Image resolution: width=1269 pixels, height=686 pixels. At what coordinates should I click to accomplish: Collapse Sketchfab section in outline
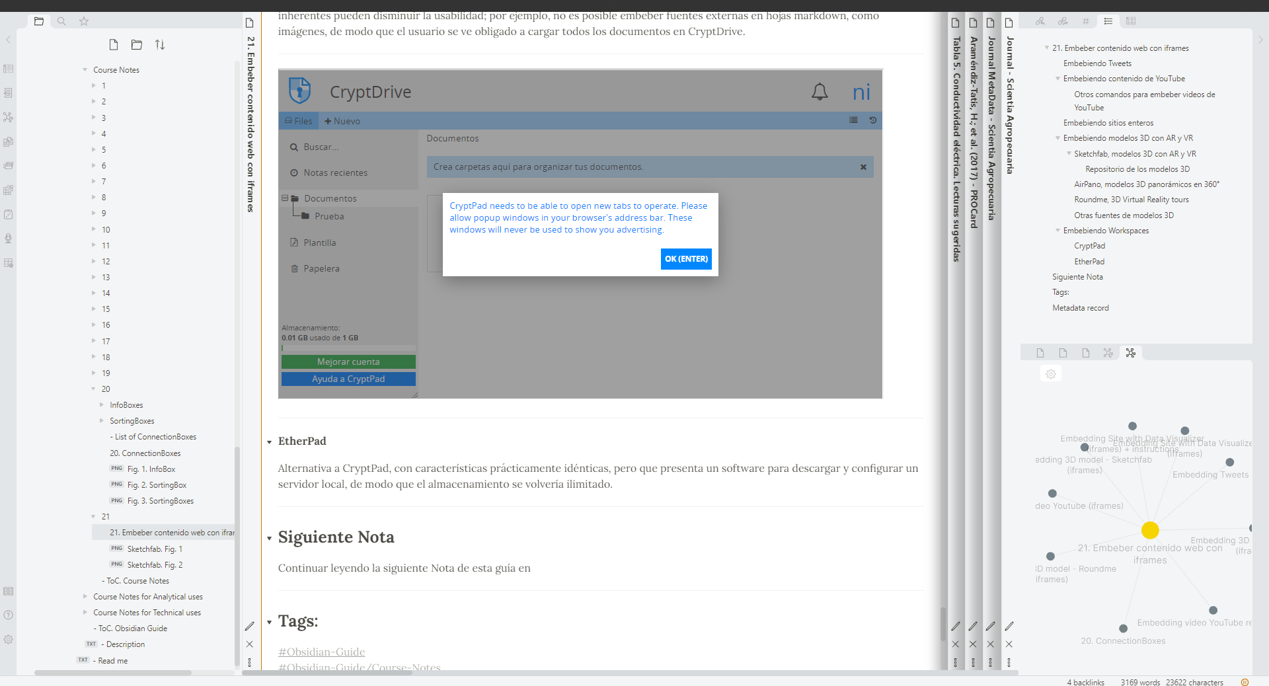click(1069, 153)
